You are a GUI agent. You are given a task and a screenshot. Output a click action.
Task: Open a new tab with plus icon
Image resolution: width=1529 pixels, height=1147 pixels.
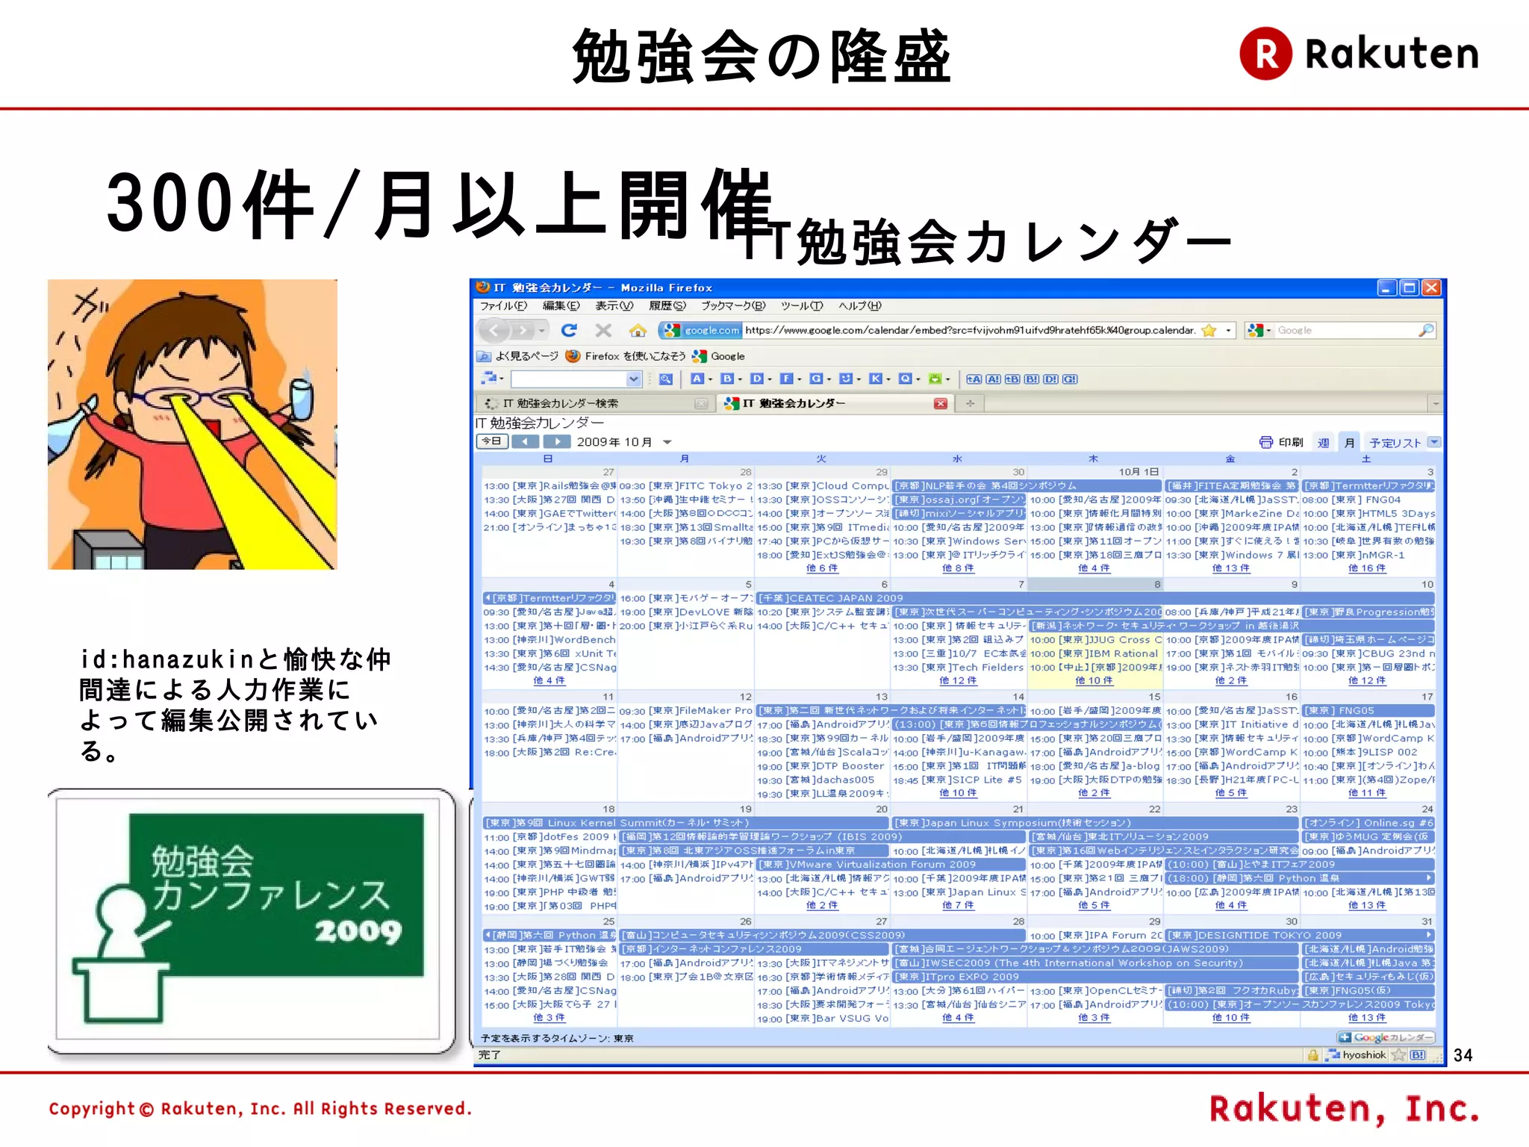970,403
